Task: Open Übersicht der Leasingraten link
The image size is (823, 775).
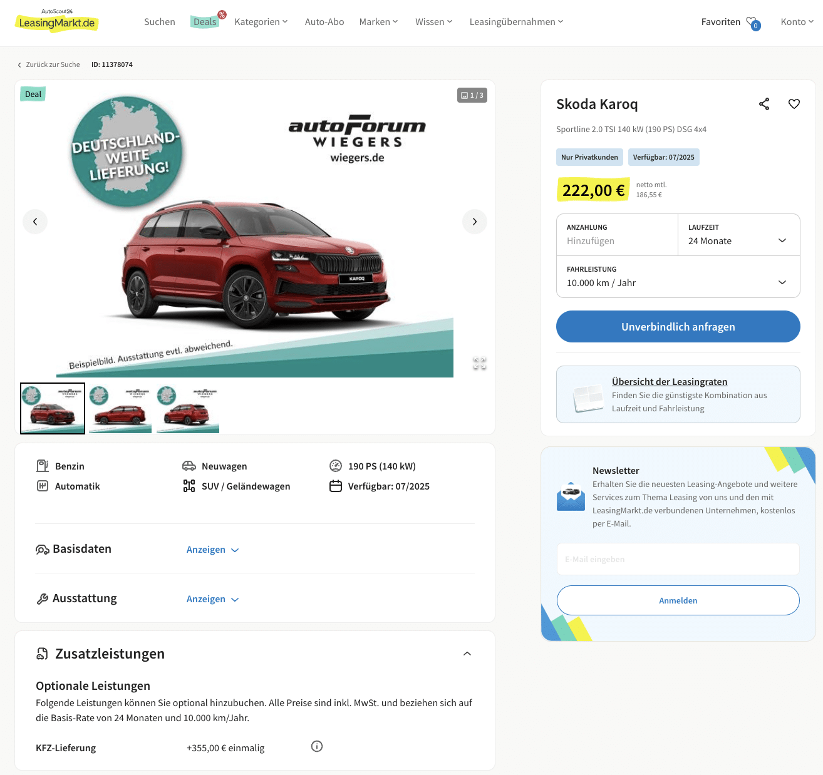Action: (x=670, y=382)
